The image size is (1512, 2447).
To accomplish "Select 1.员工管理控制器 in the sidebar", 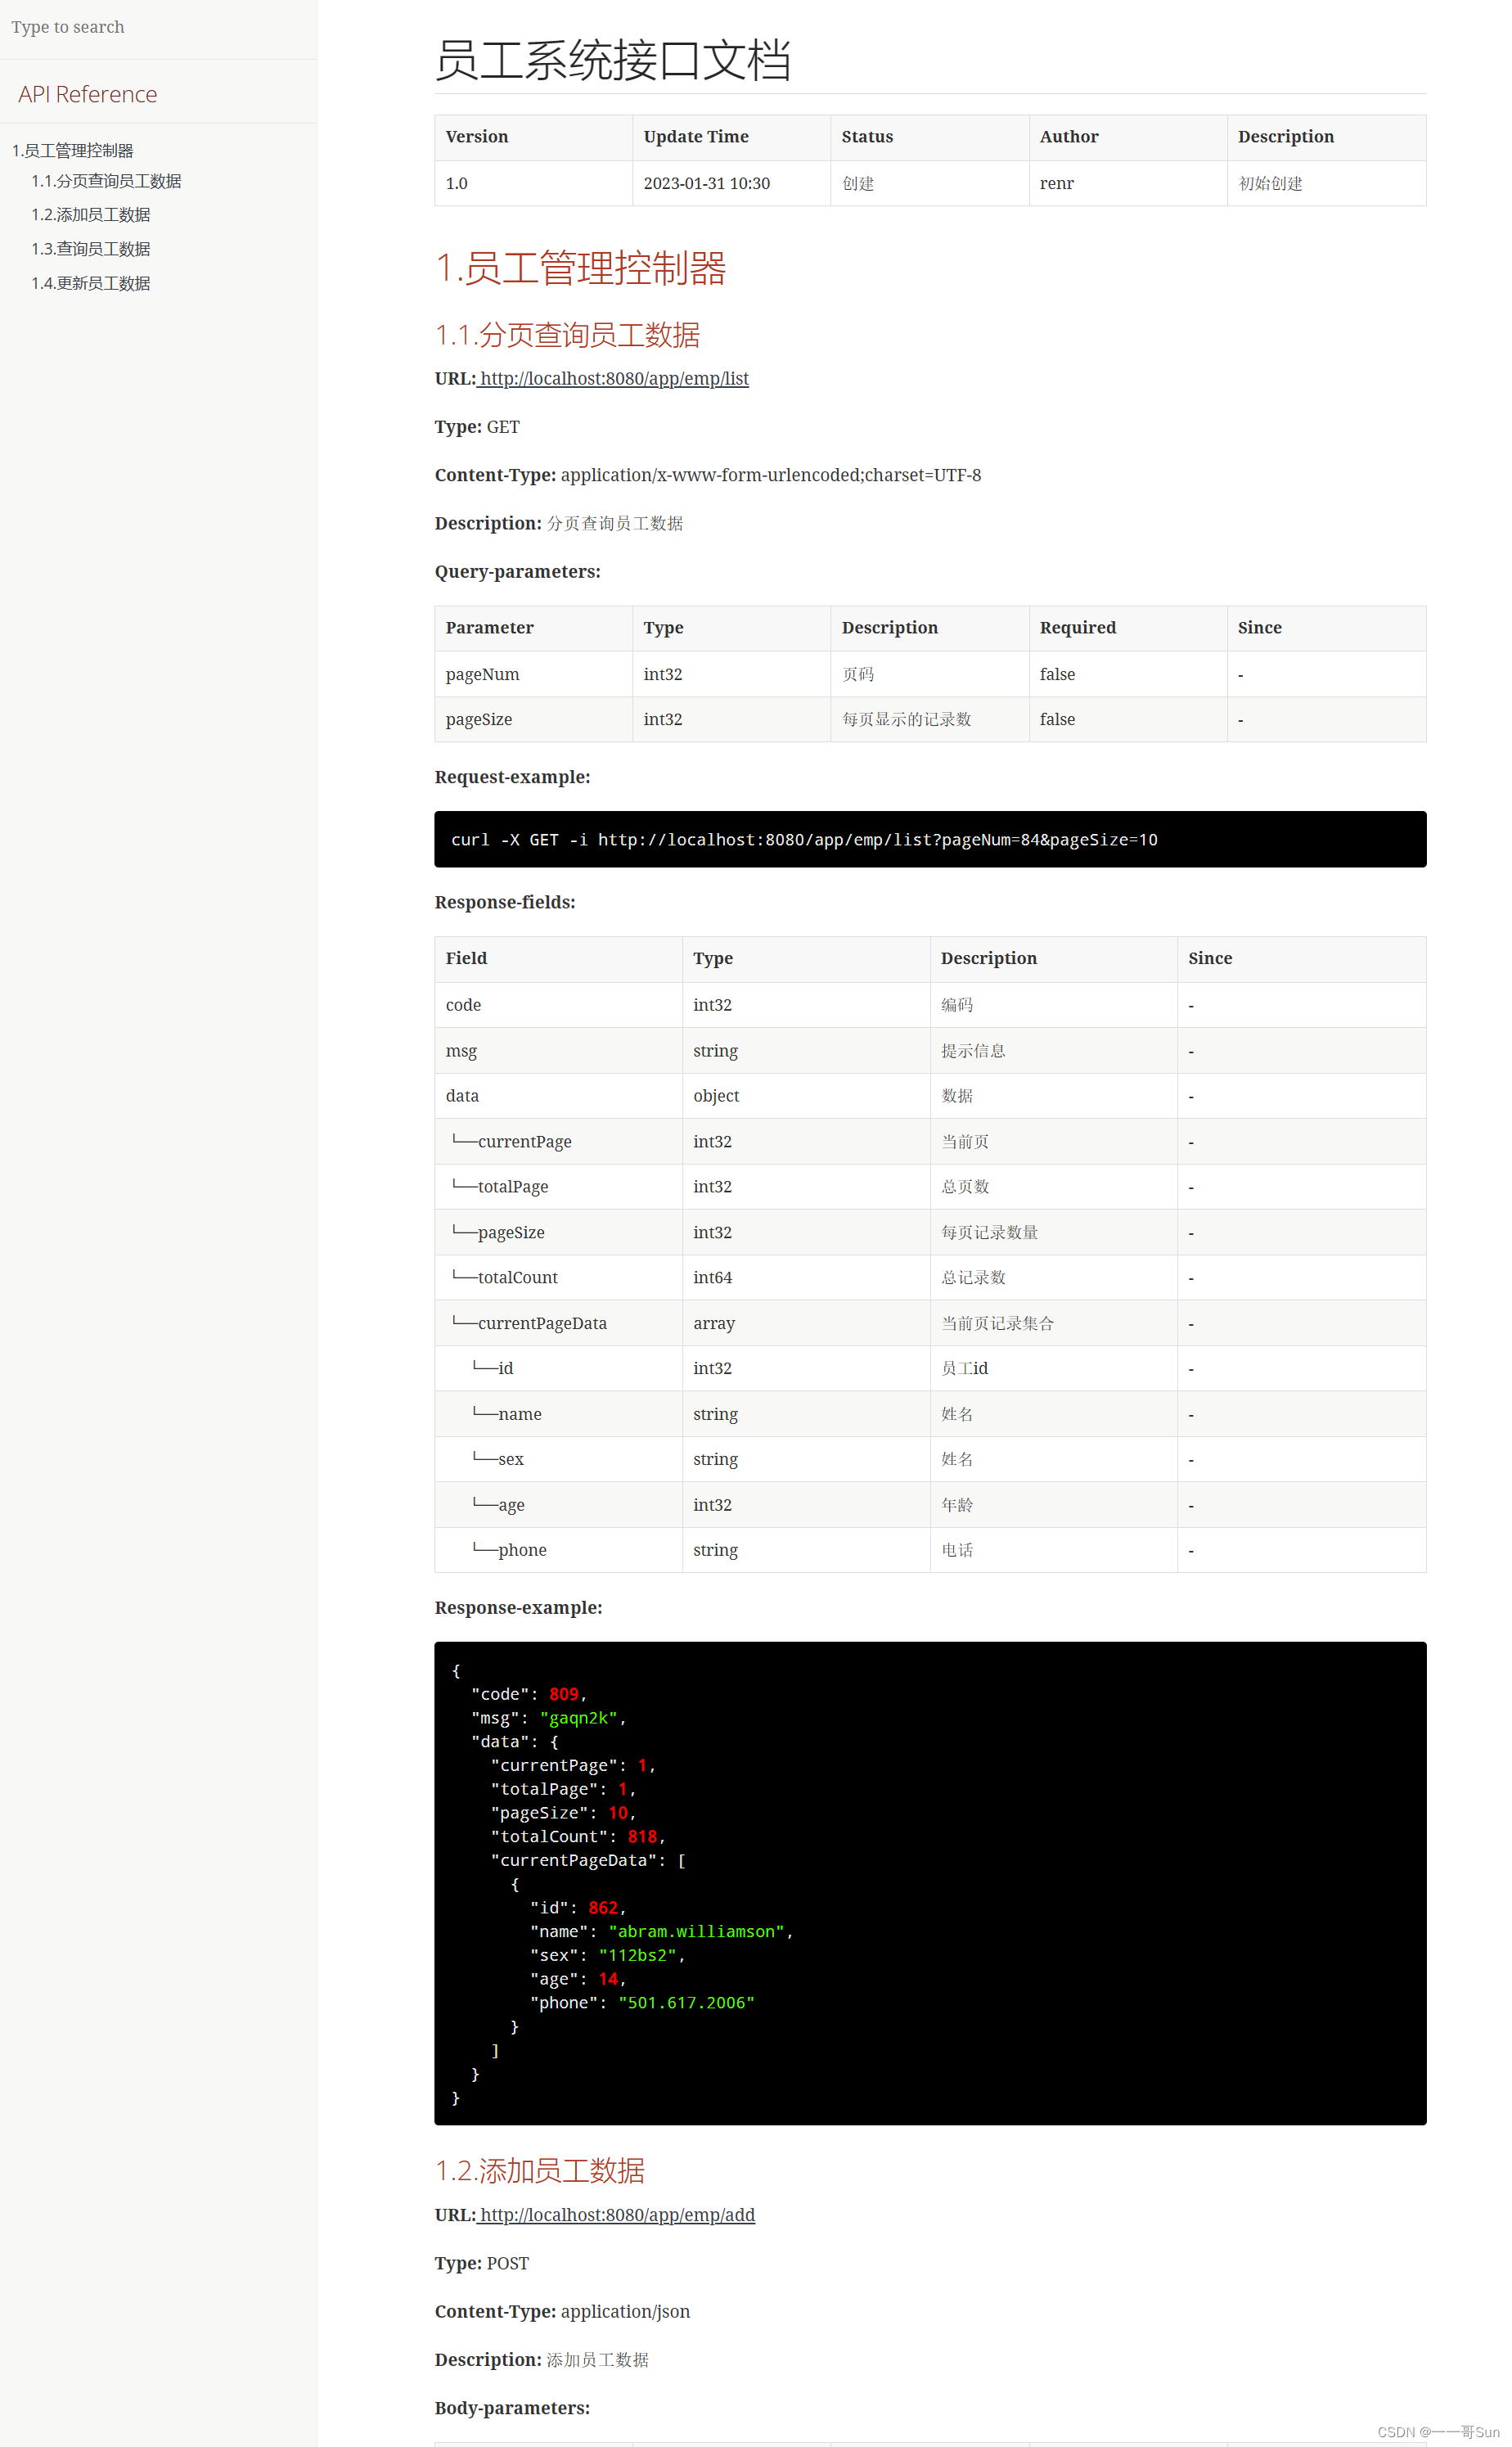I will point(72,151).
